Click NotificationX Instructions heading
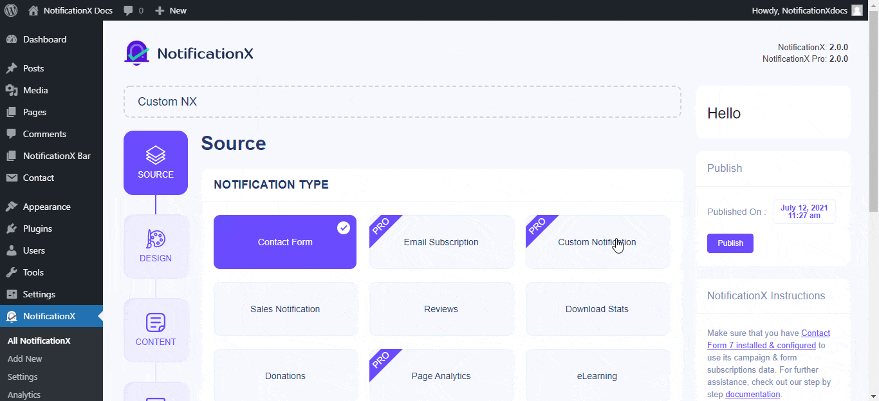 766,296
